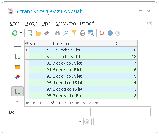Open the Vnosi menu
The height and width of the screenshot is (136, 159).
15,24
